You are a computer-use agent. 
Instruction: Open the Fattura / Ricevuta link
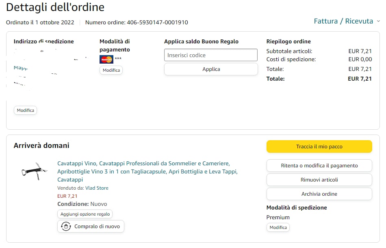pos(343,21)
